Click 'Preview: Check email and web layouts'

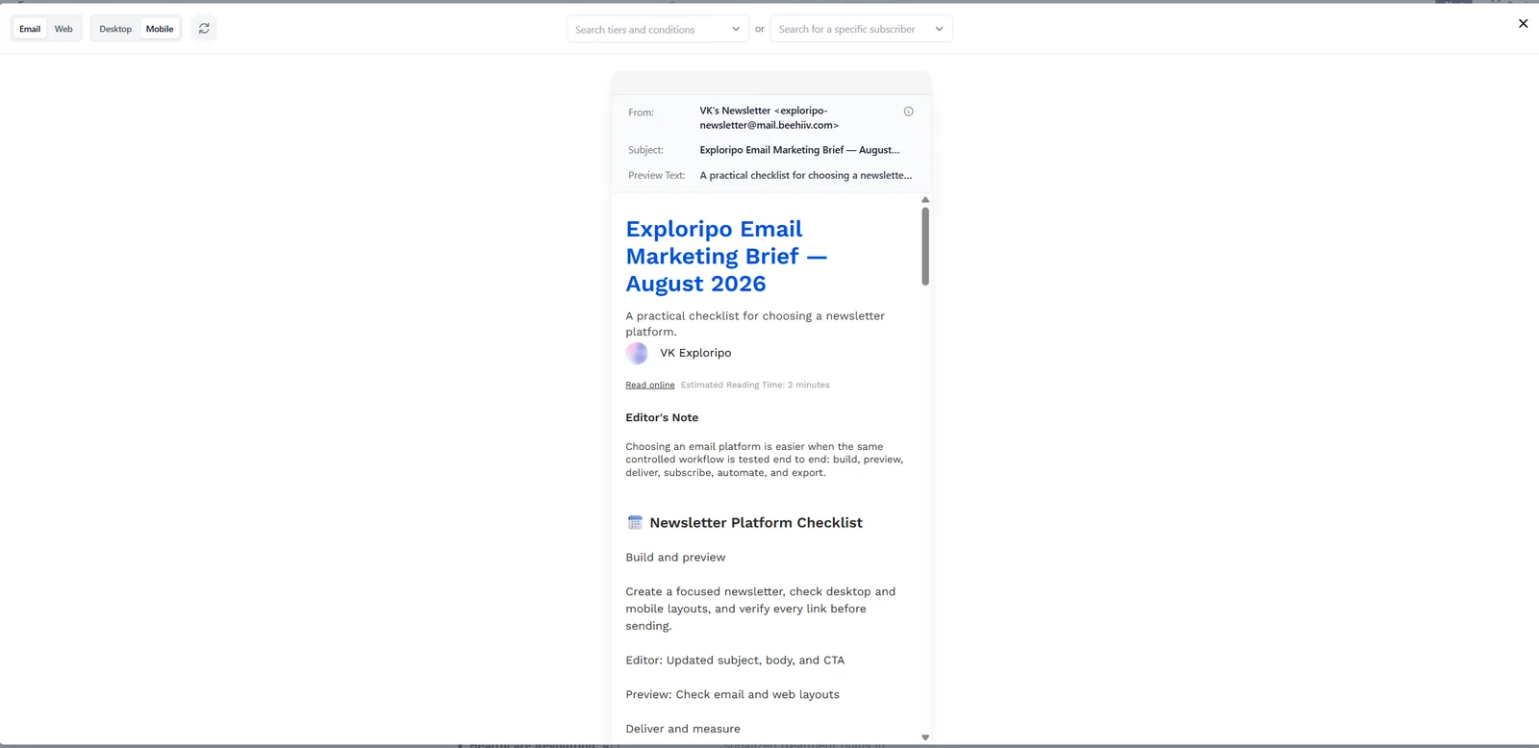tap(732, 694)
